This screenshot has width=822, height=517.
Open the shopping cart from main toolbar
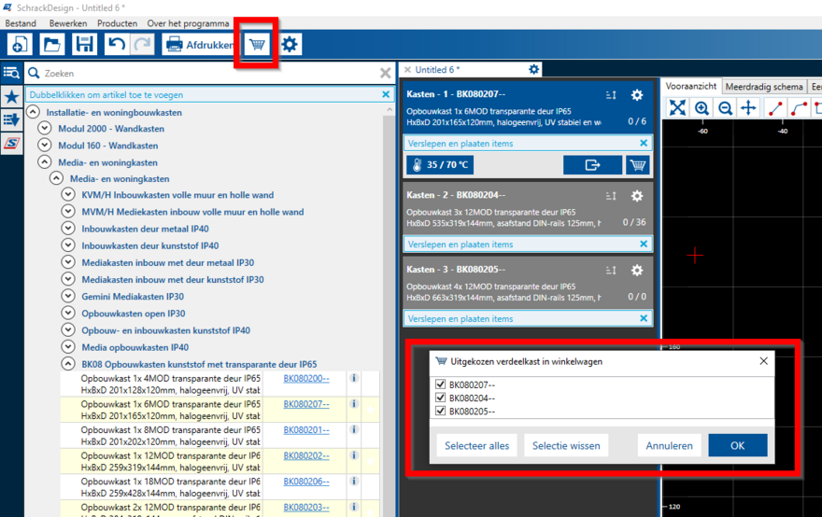click(x=257, y=45)
